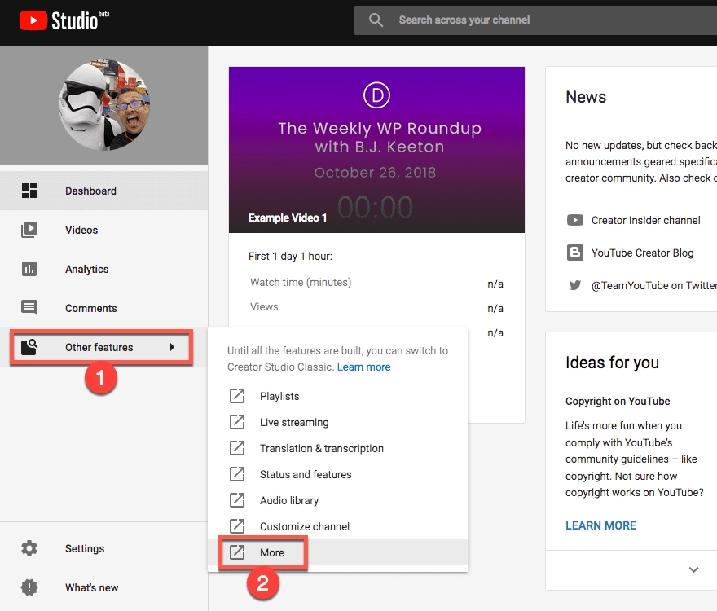Click the LEARN MORE copyright link
Screen dimensions: 717x611
600,526
